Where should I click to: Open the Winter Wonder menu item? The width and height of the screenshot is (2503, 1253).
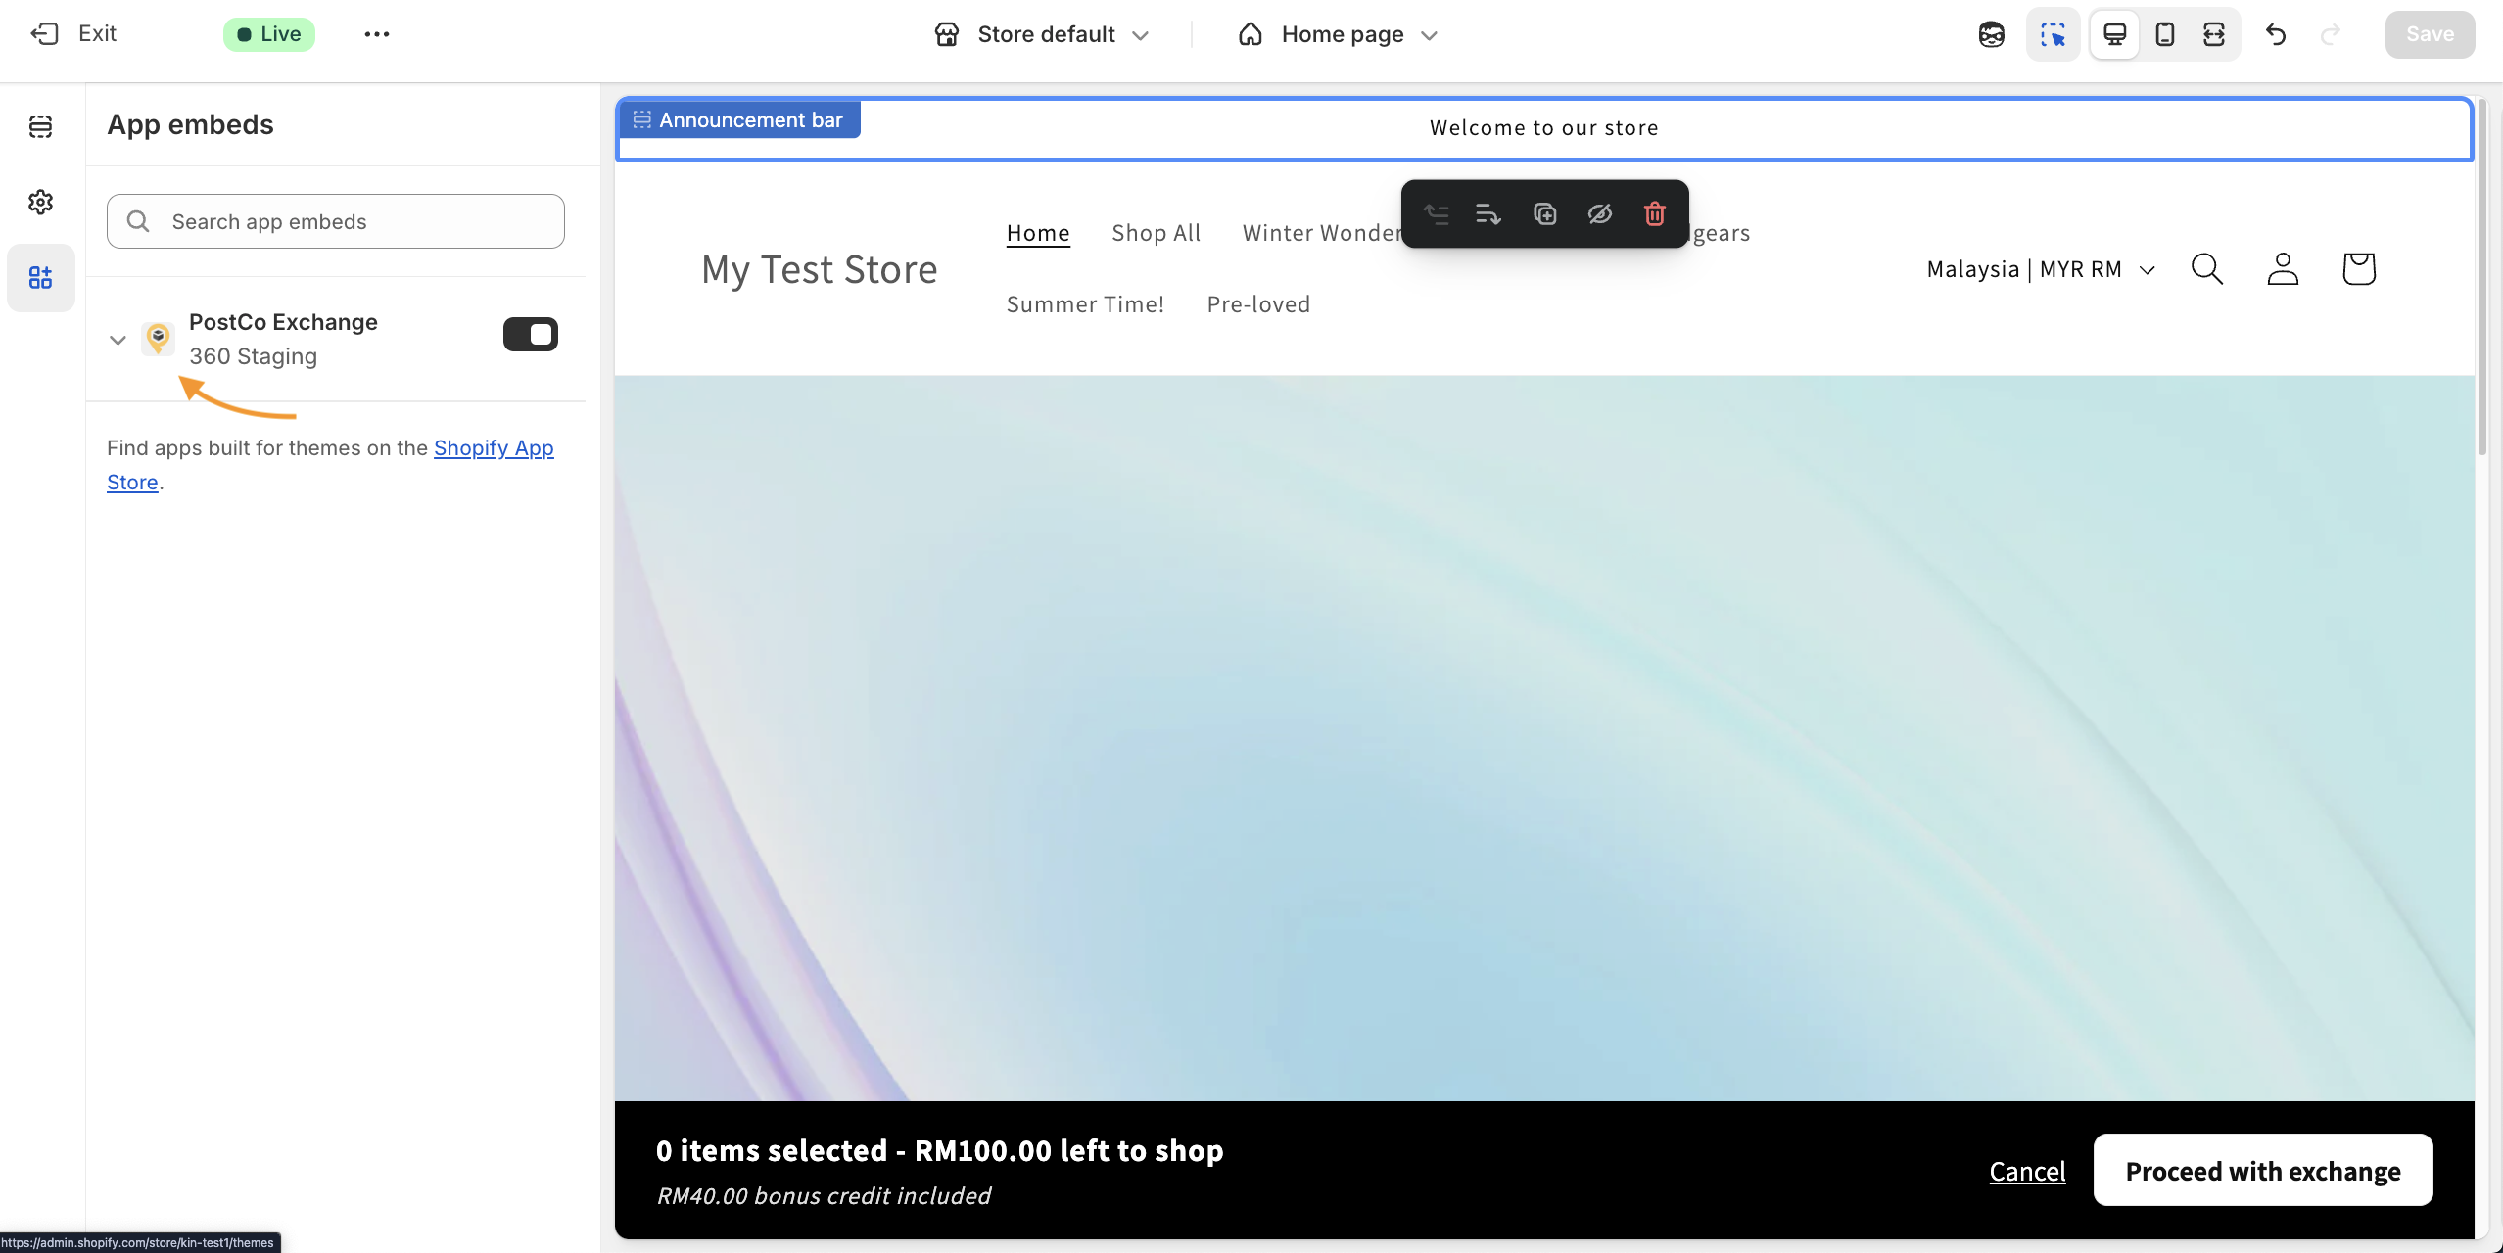(1321, 233)
